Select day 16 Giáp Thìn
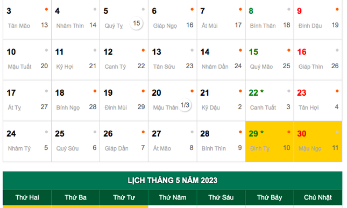Screen dimensions: 347x208 [x=318, y=60]
